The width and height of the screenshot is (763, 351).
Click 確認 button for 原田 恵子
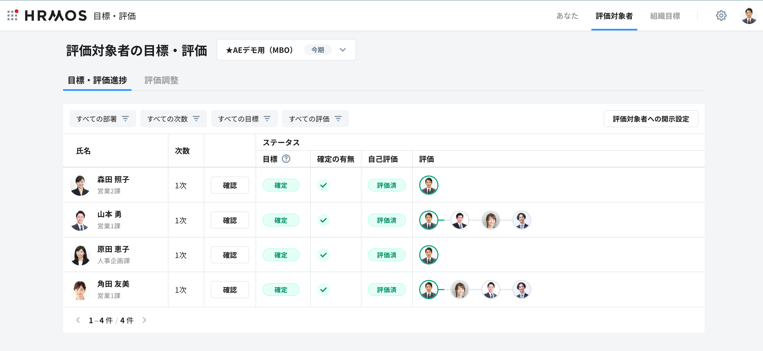(230, 255)
